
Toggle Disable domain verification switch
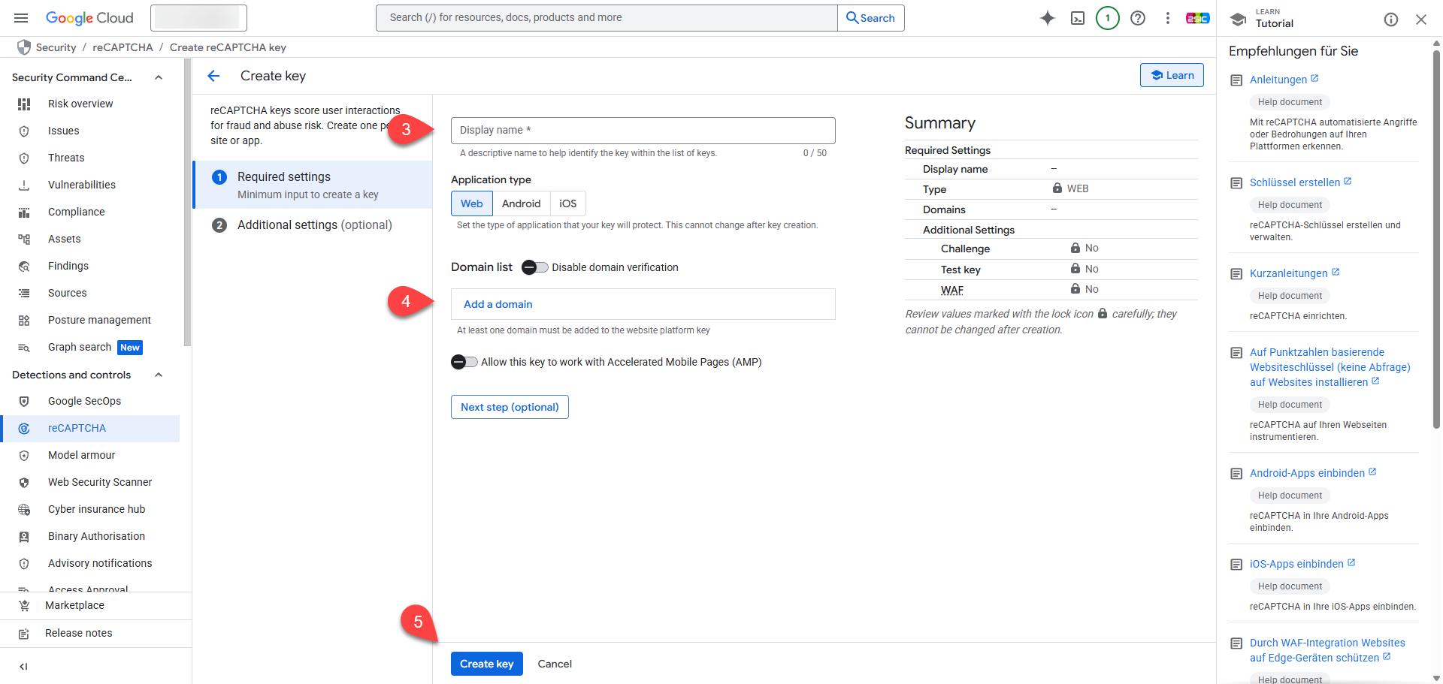point(534,267)
